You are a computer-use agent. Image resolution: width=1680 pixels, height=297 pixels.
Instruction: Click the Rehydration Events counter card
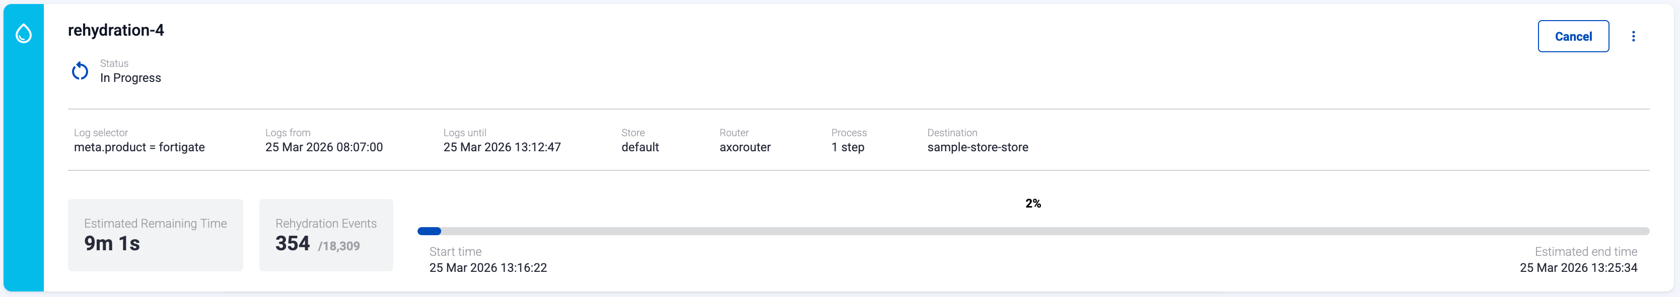pyautogui.click(x=326, y=235)
